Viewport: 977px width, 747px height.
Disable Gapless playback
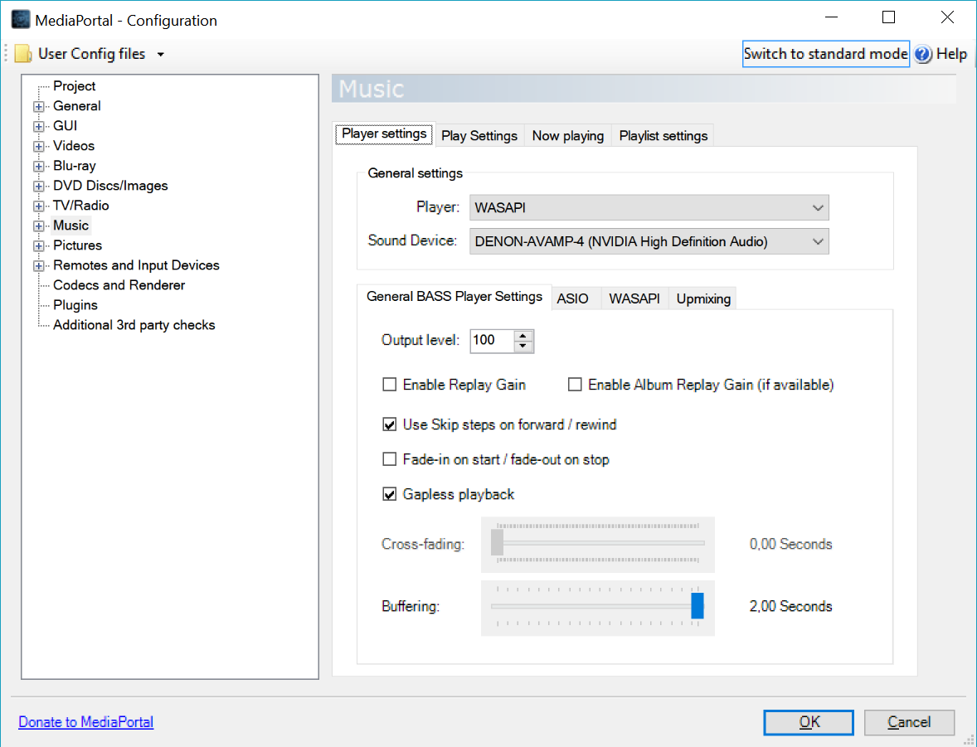[390, 494]
